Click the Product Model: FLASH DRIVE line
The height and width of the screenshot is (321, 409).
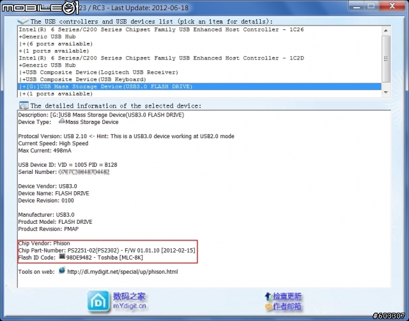point(55,222)
